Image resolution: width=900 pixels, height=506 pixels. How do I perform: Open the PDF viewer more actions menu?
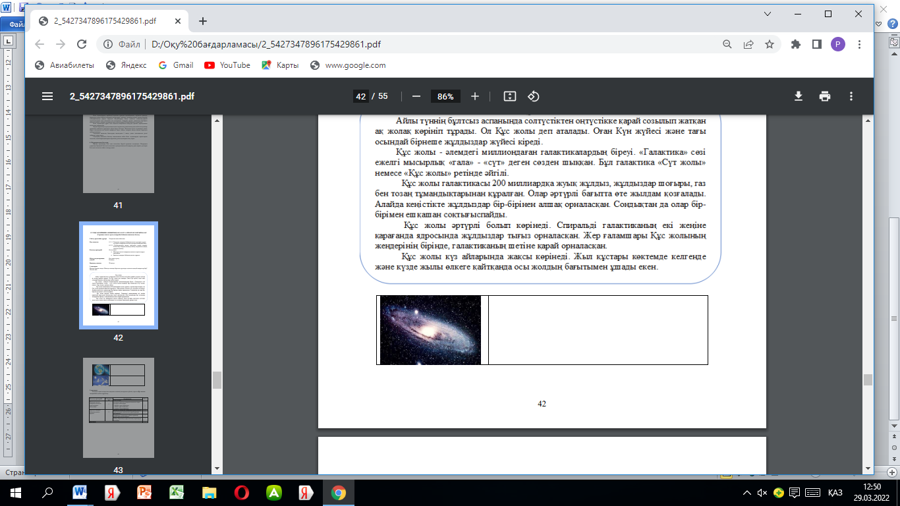click(851, 96)
